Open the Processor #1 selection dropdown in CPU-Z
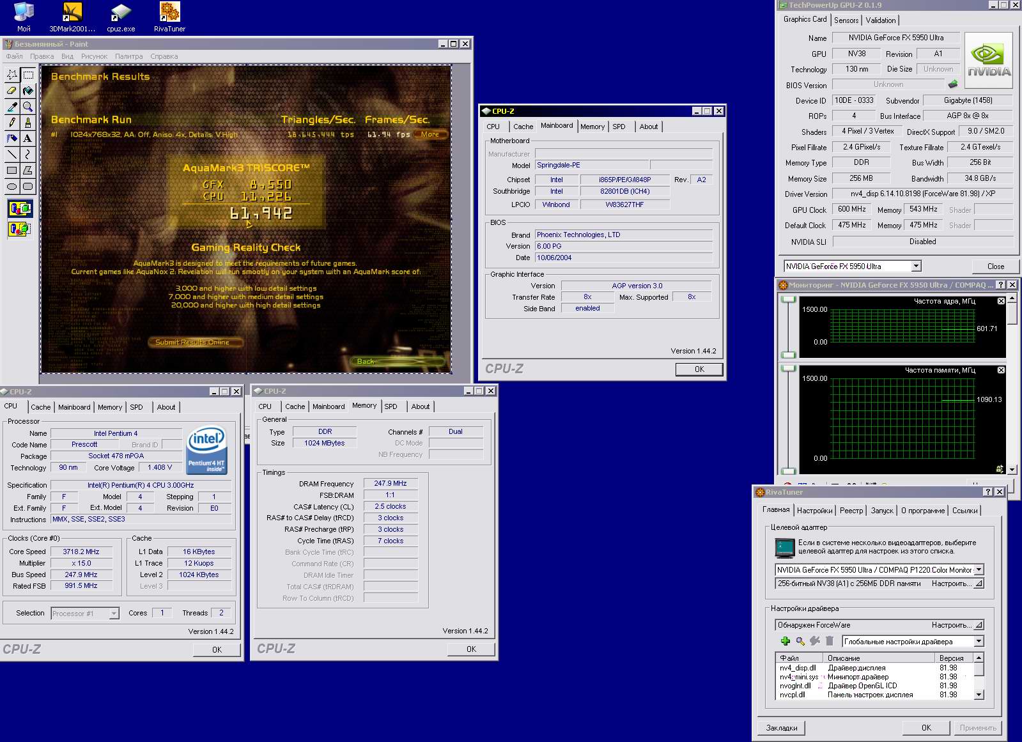The width and height of the screenshot is (1022, 742). 114,614
